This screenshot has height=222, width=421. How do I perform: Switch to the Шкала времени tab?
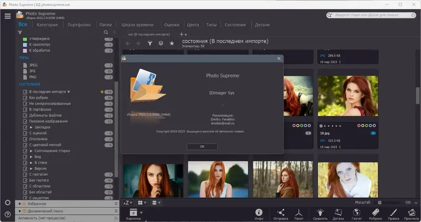tap(137, 25)
